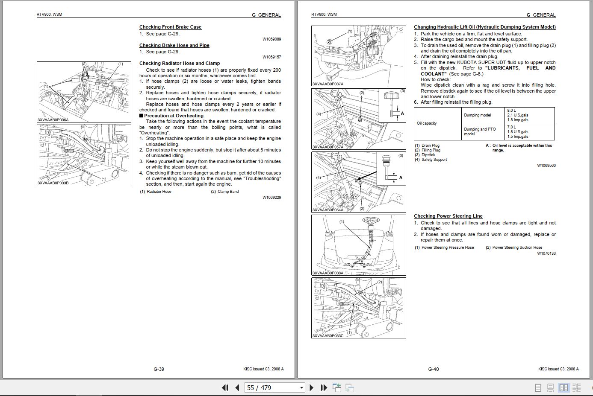This screenshot has height=396, width=593.
Task: Go to the previous page
Action: (x=237, y=387)
